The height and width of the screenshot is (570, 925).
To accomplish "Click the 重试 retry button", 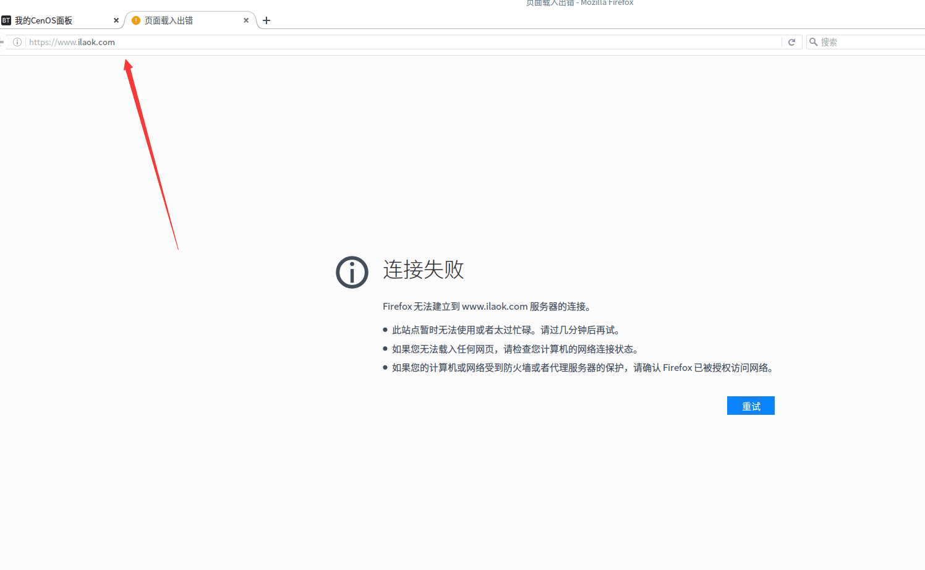I will click(751, 406).
